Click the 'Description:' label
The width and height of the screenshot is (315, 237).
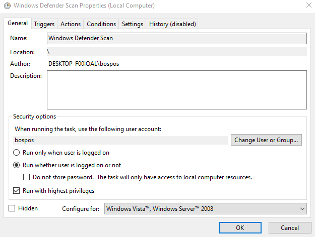(x=26, y=76)
